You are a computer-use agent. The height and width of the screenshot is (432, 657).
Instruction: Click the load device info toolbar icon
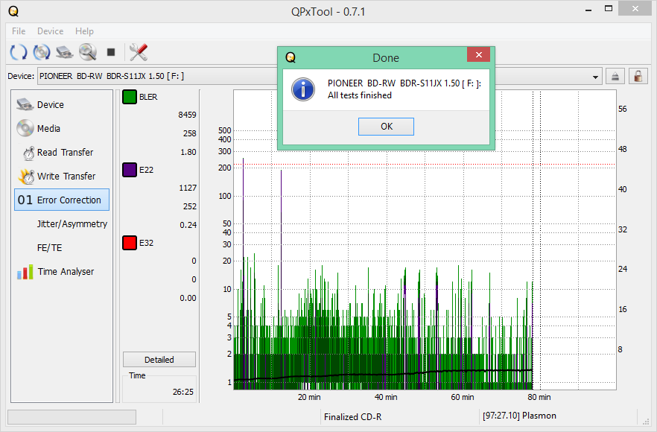point(65,52)
